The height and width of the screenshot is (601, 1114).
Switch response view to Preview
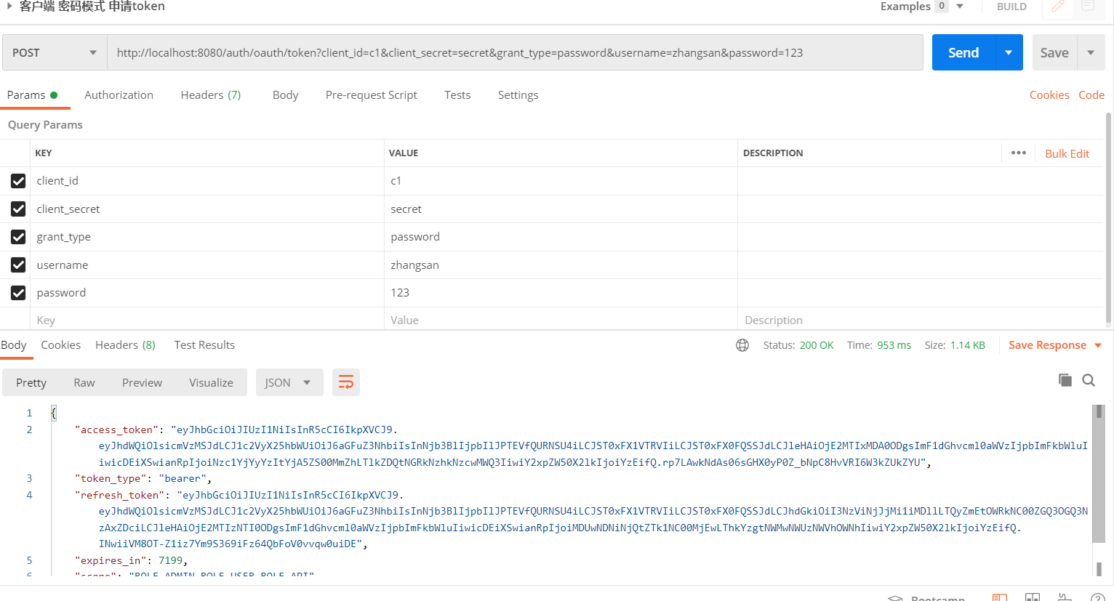(142, 383)
